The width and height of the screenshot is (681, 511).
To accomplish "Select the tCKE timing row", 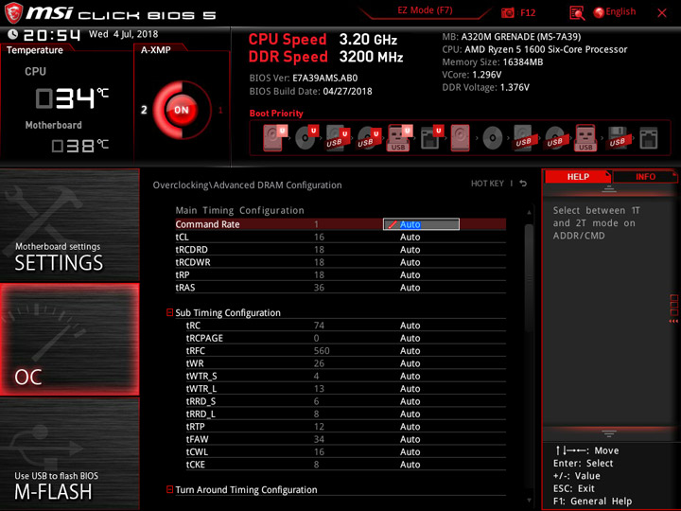I will click(x=346, y=464).
